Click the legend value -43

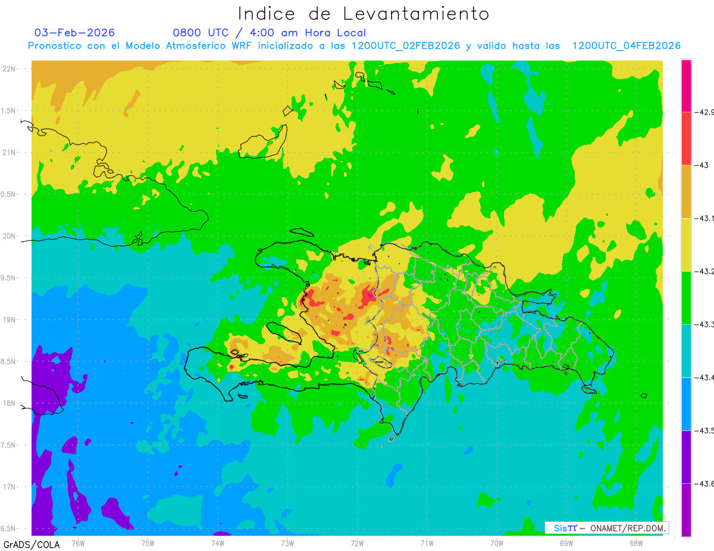pyautogui.click(x=702, y=165)
